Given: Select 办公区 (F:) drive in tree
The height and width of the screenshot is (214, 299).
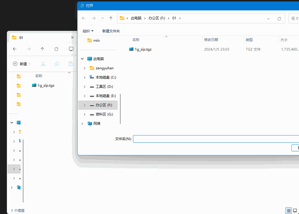Looking at the screenshot, I should point(101,105).
